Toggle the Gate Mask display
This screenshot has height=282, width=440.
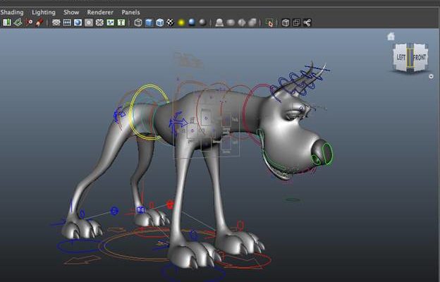[89, 23]
